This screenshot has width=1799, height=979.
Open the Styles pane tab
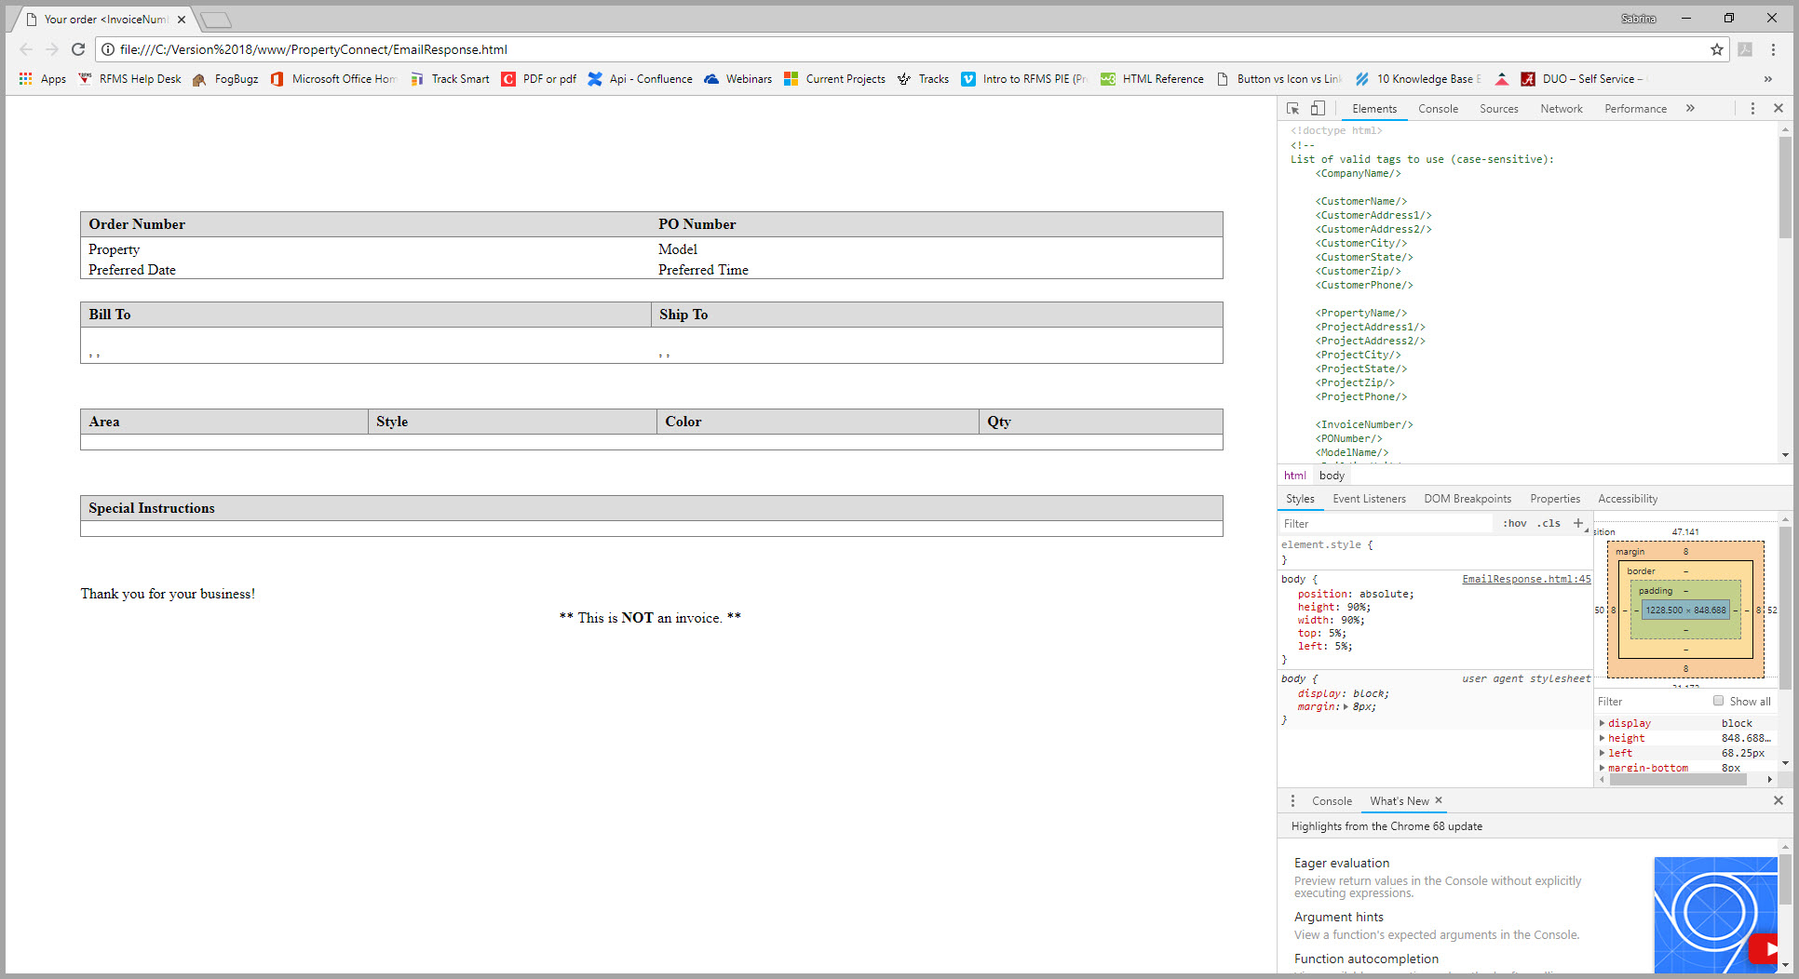pyautogui.click(x=1300, y=499)
